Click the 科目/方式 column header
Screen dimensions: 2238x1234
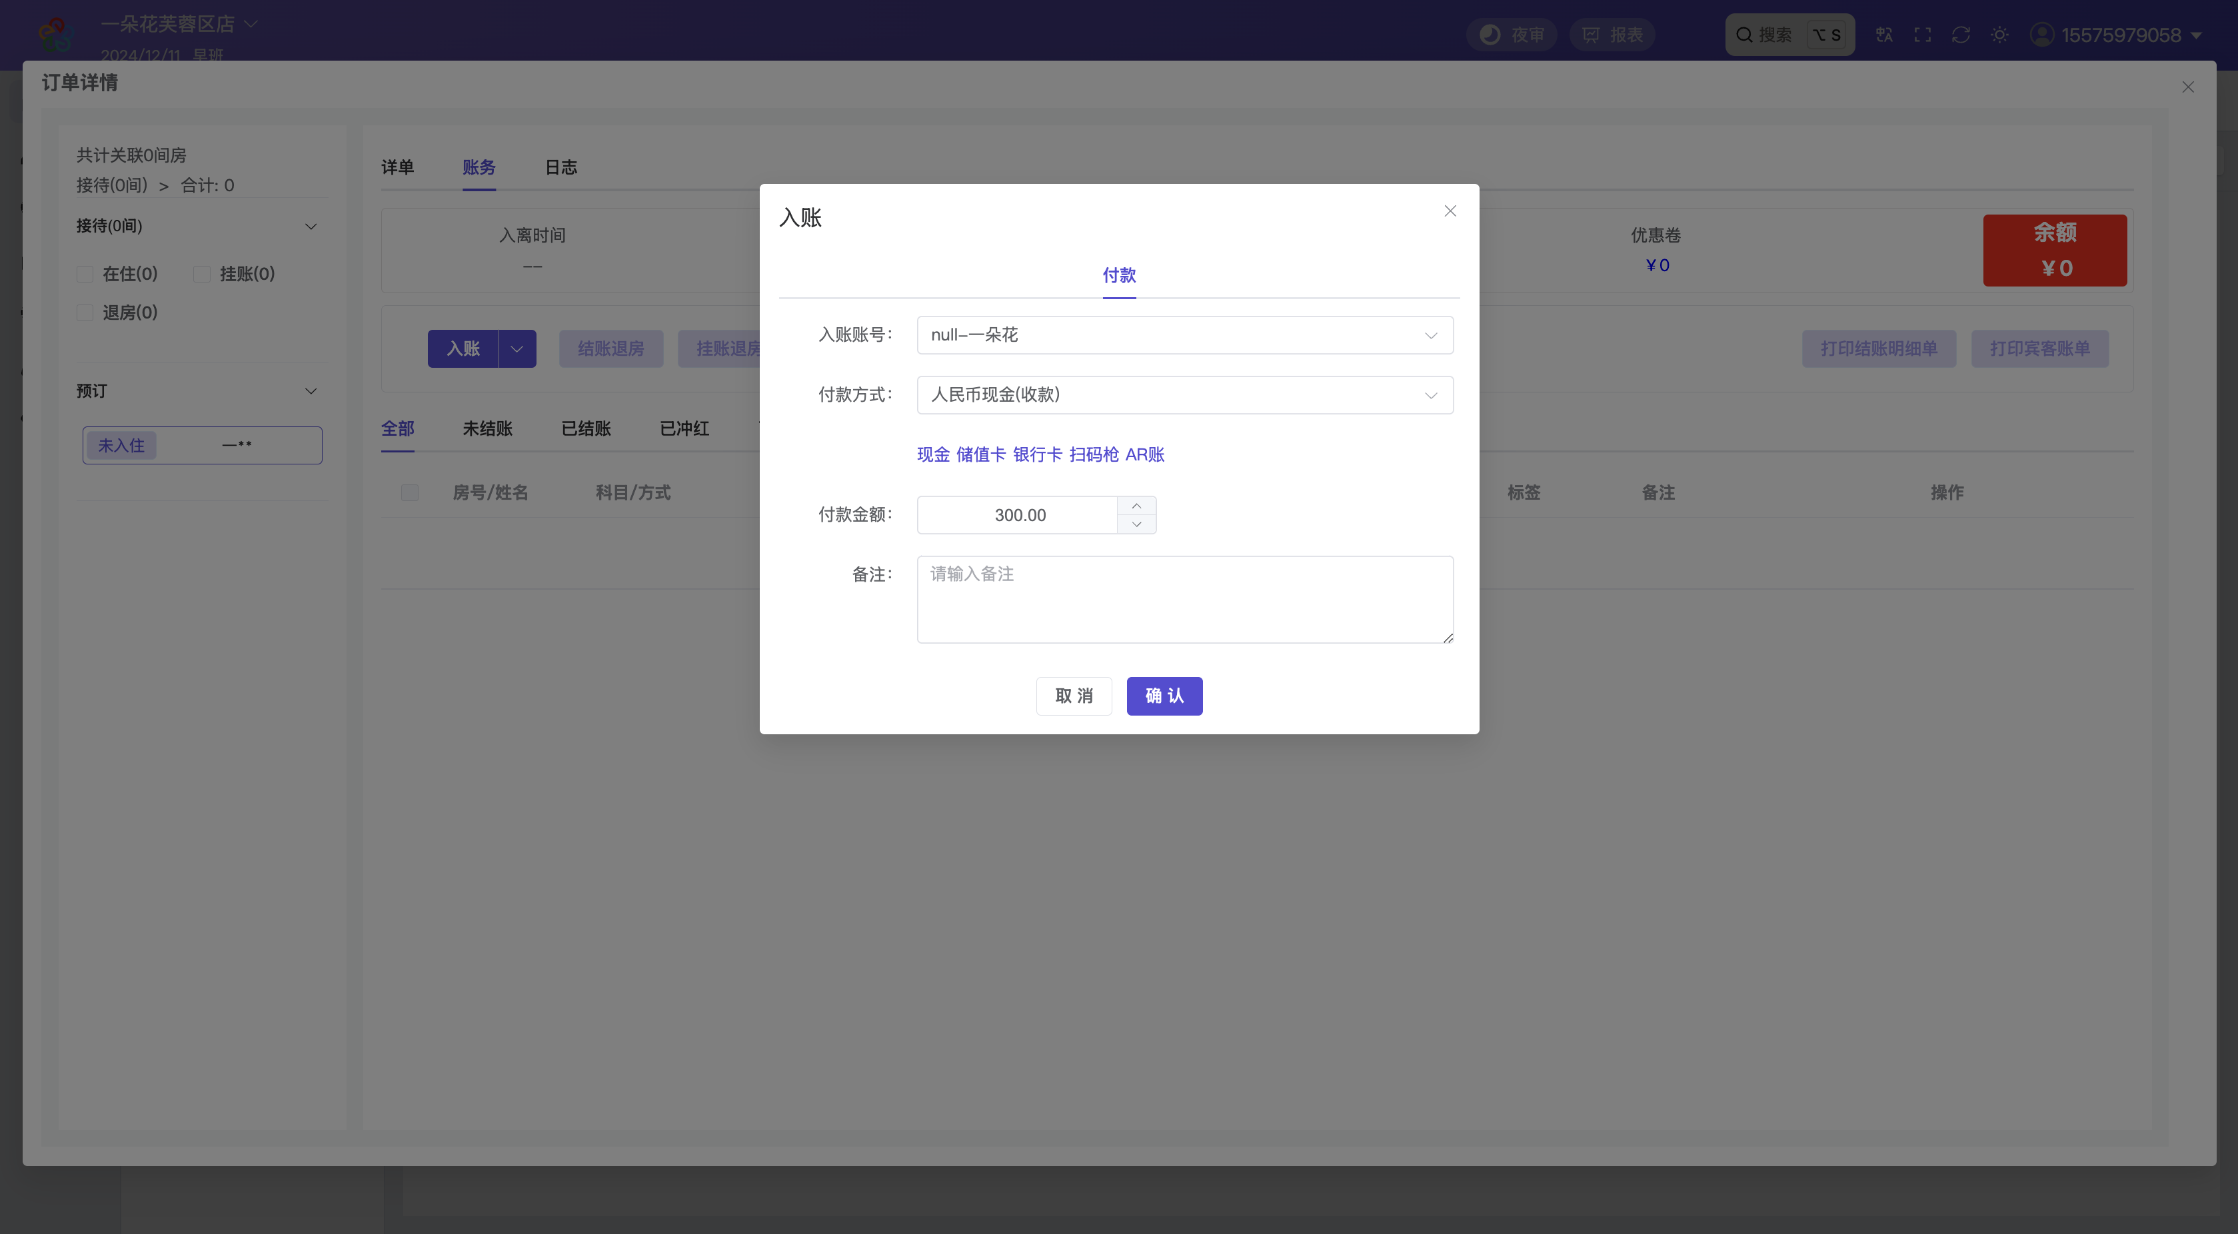tap(632, 493)
